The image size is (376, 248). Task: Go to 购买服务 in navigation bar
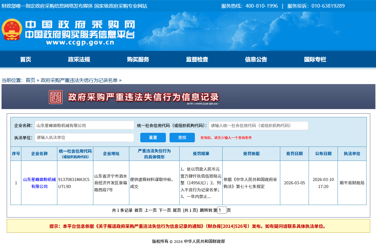(138, 59)
